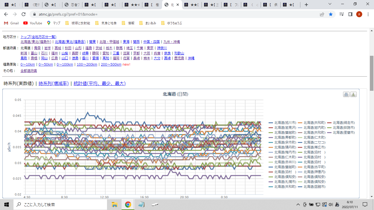The height and width of the screenshot is (210, 374).
Task: Open the 青森 prefecture link
Action: coord(37,48)
